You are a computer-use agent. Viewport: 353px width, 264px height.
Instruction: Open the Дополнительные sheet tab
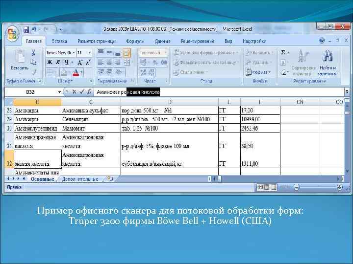point(80,179)
